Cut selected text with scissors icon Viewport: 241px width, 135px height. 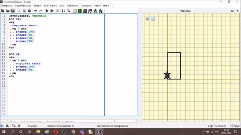pyautogui.click(x=19, y=11)
